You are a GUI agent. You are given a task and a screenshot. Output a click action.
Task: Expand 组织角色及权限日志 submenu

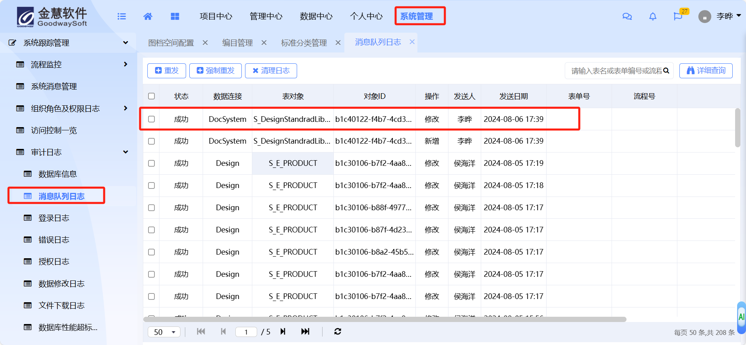pos(126,108)
